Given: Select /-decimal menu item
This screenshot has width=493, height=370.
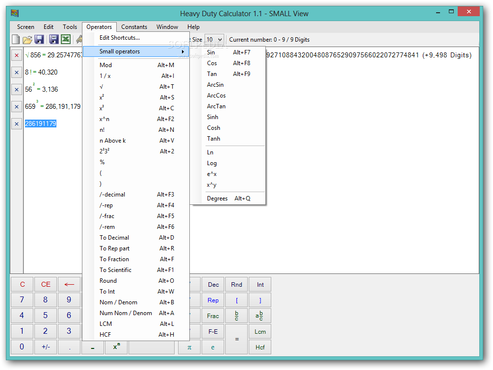Looking at the screenshot, I should click(136, 195).
